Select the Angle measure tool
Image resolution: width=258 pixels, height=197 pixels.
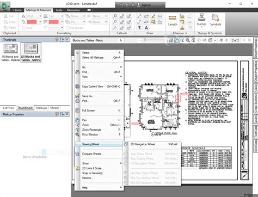[x=182, y=28]
